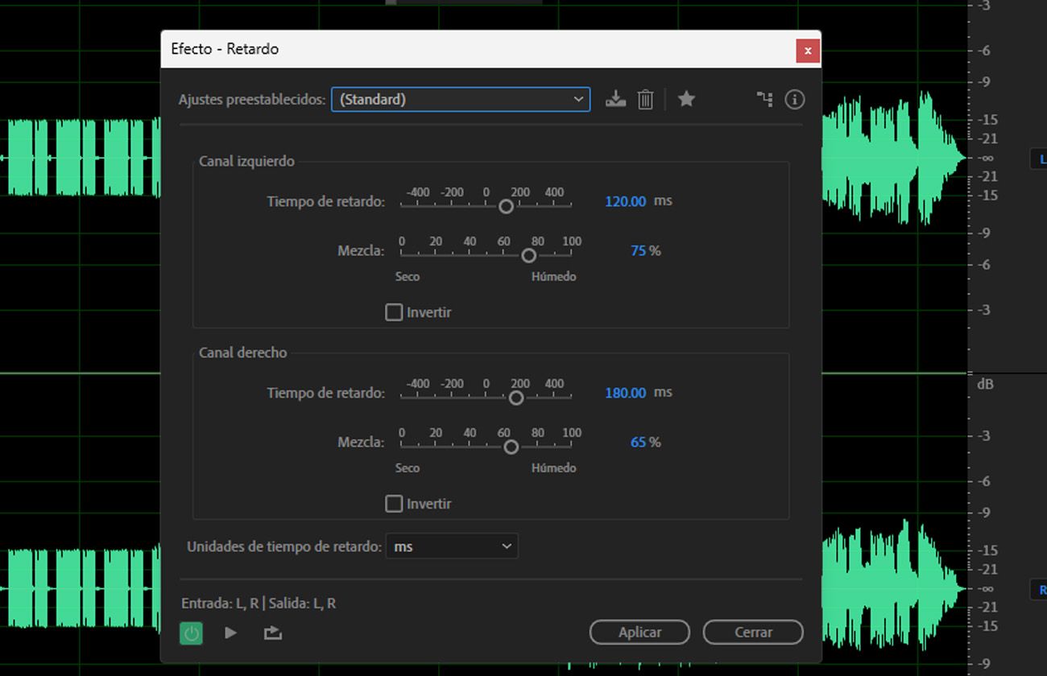
Task: Enable Invertir for Canal izquierdo
Action: [x=394, y=311]
